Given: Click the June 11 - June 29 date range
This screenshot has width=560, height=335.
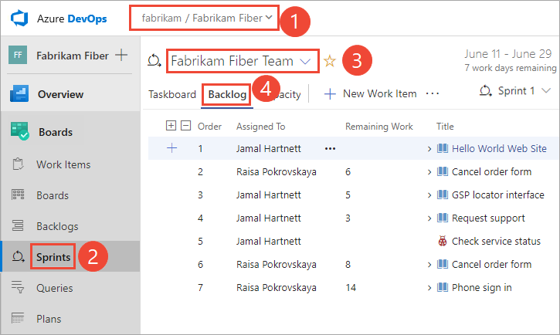Looking at the screenshot, I should point(507,53).
